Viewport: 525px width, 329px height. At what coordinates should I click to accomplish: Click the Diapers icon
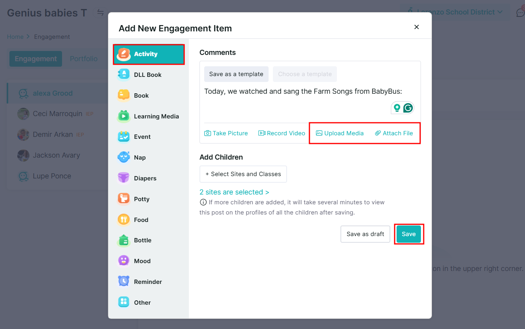coord(124,178)
